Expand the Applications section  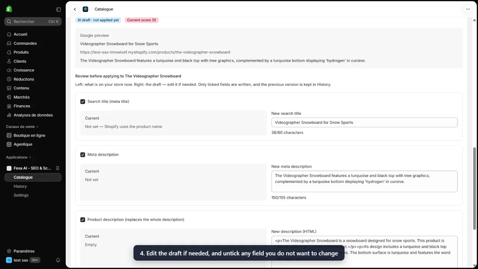(x=19, y=157)
